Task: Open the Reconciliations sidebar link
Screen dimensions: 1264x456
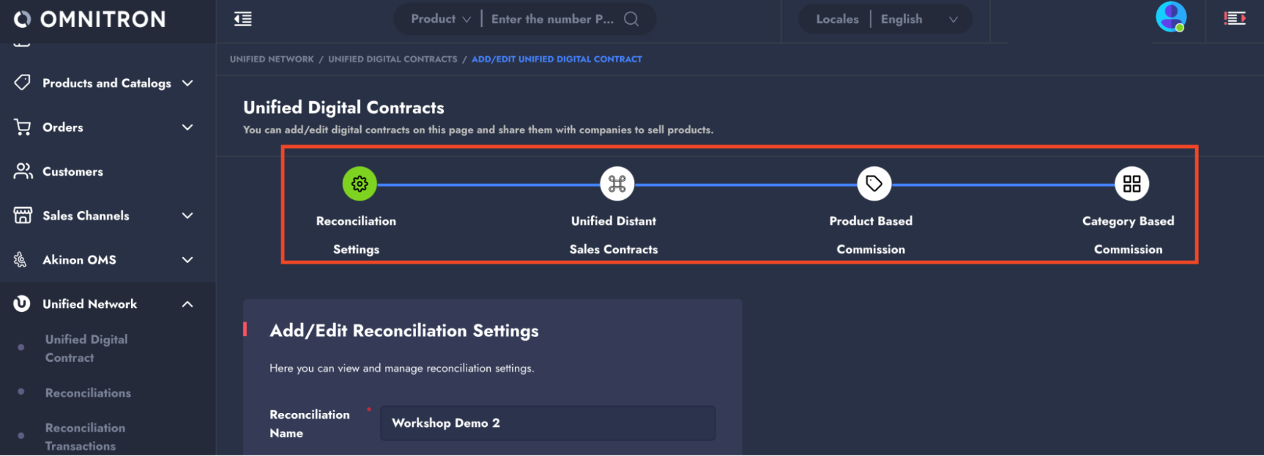Action: coord(88,393)
